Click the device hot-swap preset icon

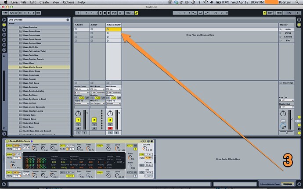(148, 141)
